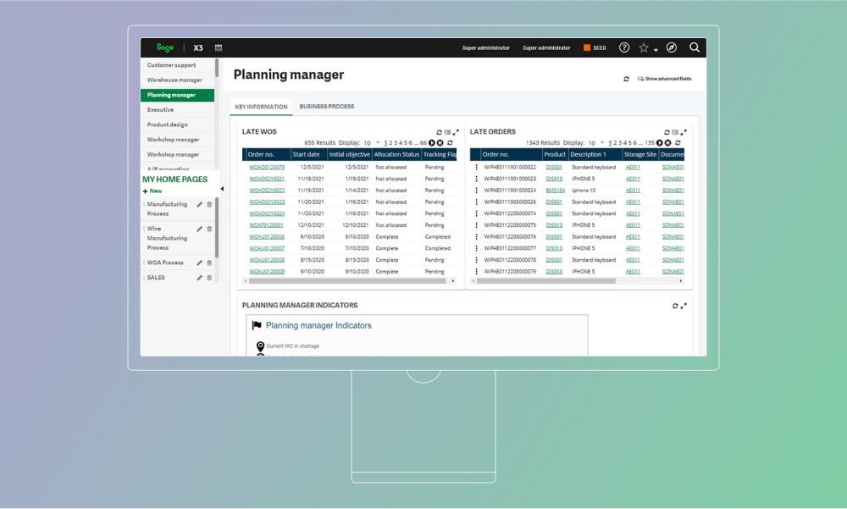Edit the Manufacturing Process home page
The width and height of the screenshot is (847, 509).
pyautogui.click(x=200, y=205)
